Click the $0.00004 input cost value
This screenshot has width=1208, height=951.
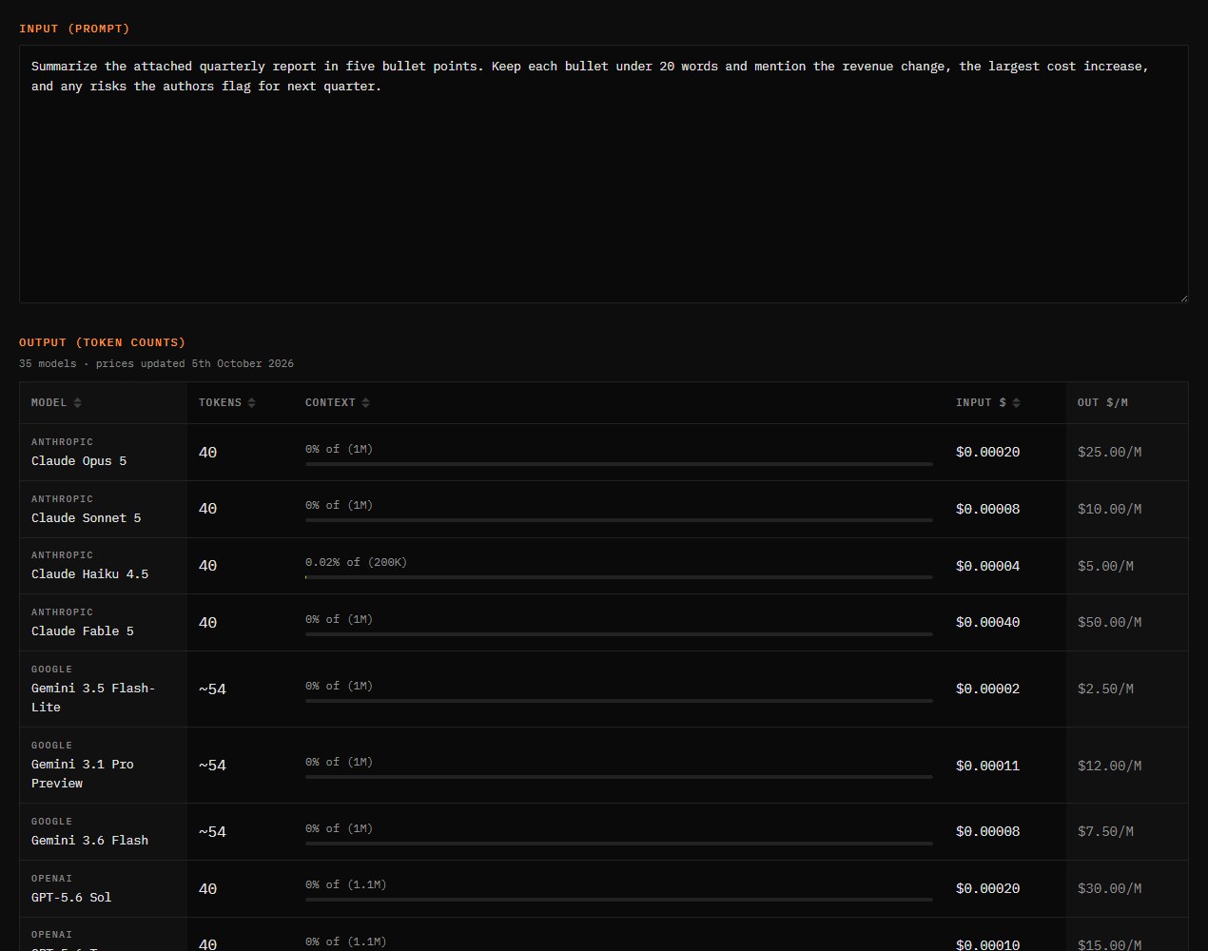987,567
